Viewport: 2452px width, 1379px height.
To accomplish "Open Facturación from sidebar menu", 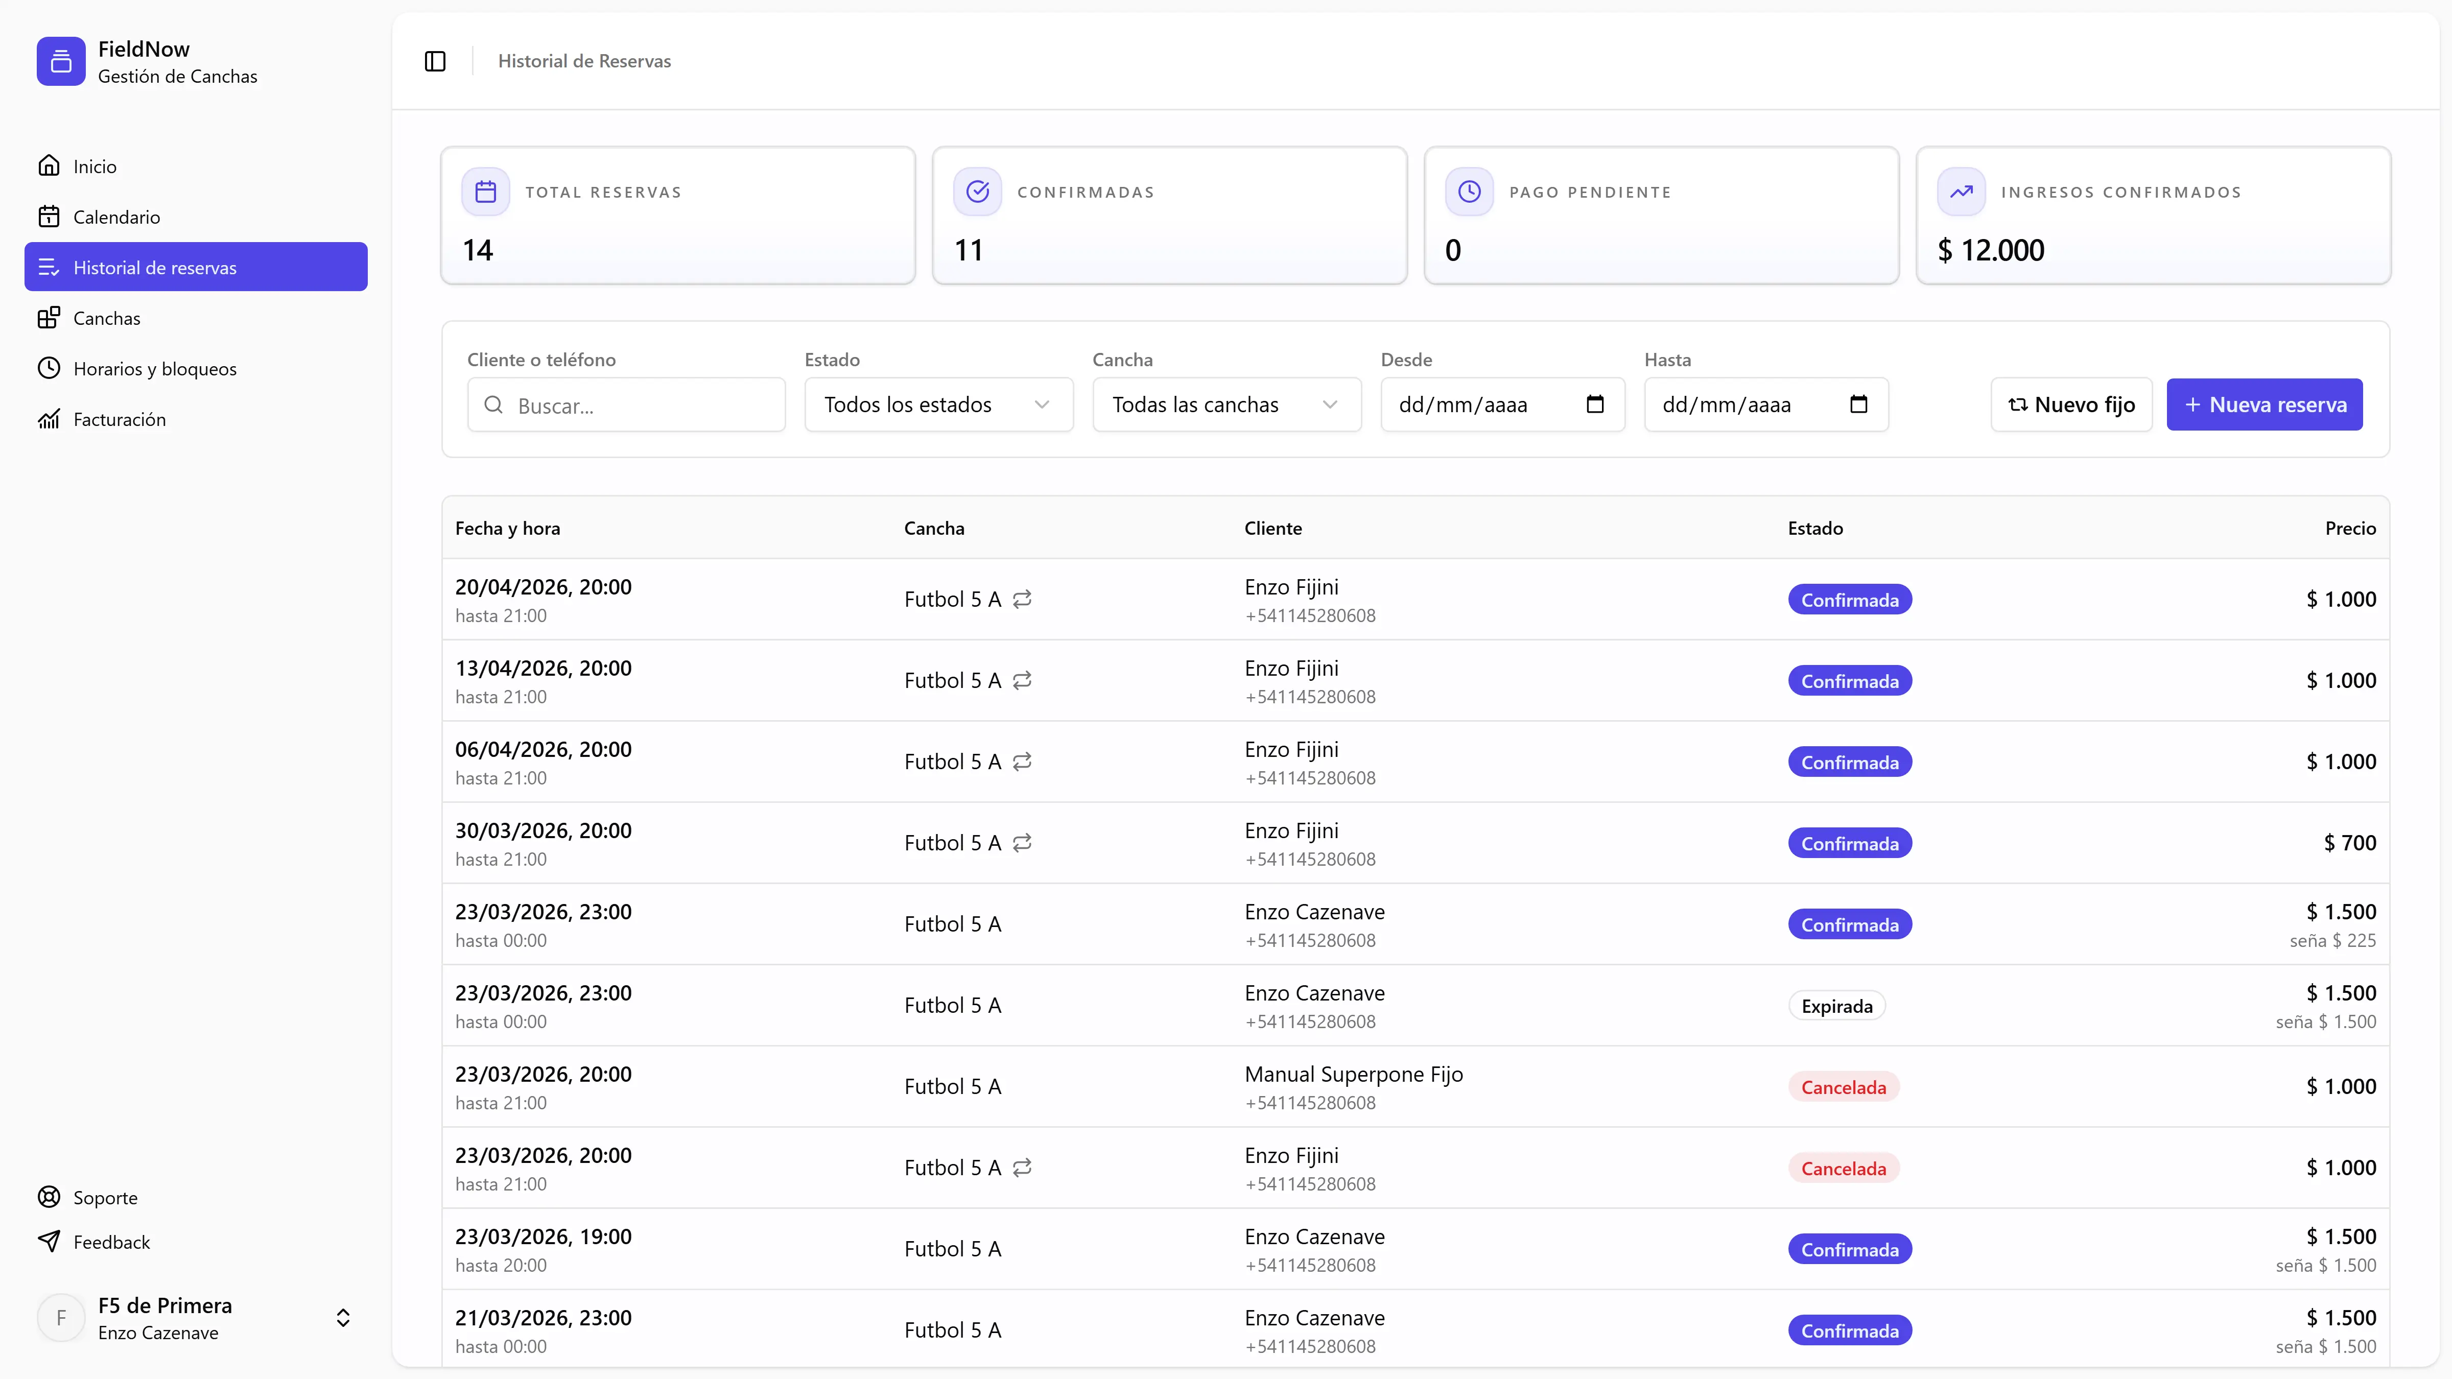I will (x=119, y=420).
